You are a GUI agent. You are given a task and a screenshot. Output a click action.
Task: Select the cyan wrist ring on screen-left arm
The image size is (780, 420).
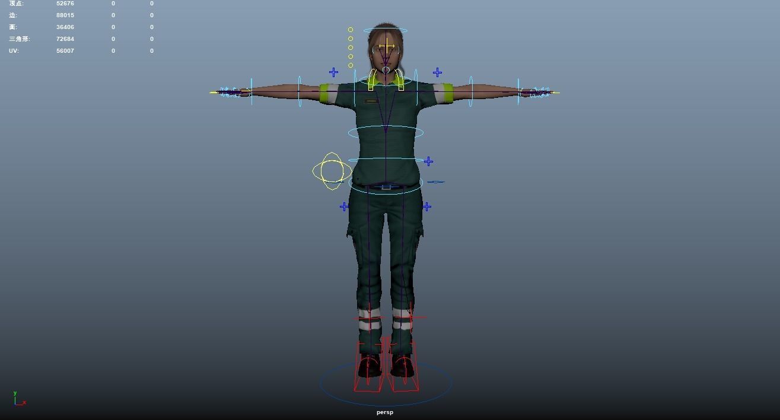coord(251,92)
